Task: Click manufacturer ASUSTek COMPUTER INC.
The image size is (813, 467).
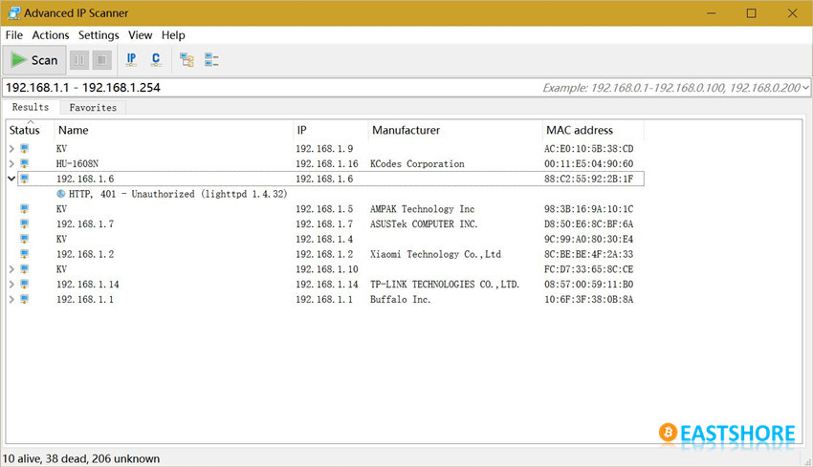Action: point(424,223)
